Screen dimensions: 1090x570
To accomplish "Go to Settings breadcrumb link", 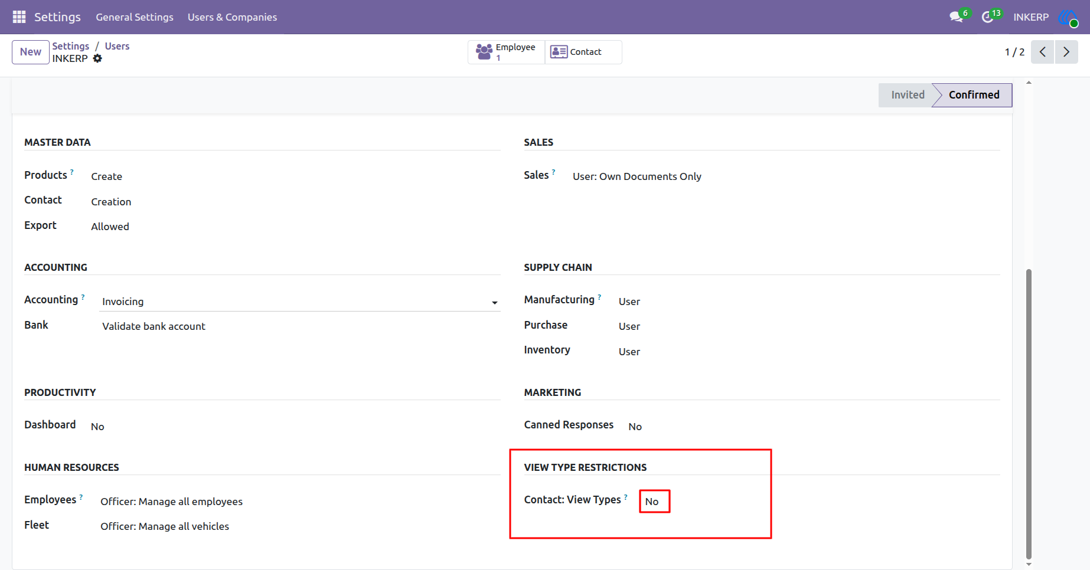I will pos(71,46).
